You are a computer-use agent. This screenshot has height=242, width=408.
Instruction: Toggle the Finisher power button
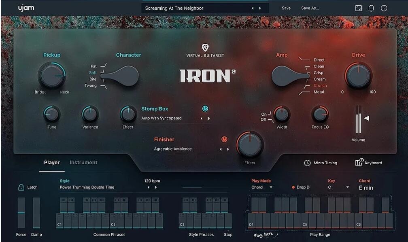click(x=224, y=139)
